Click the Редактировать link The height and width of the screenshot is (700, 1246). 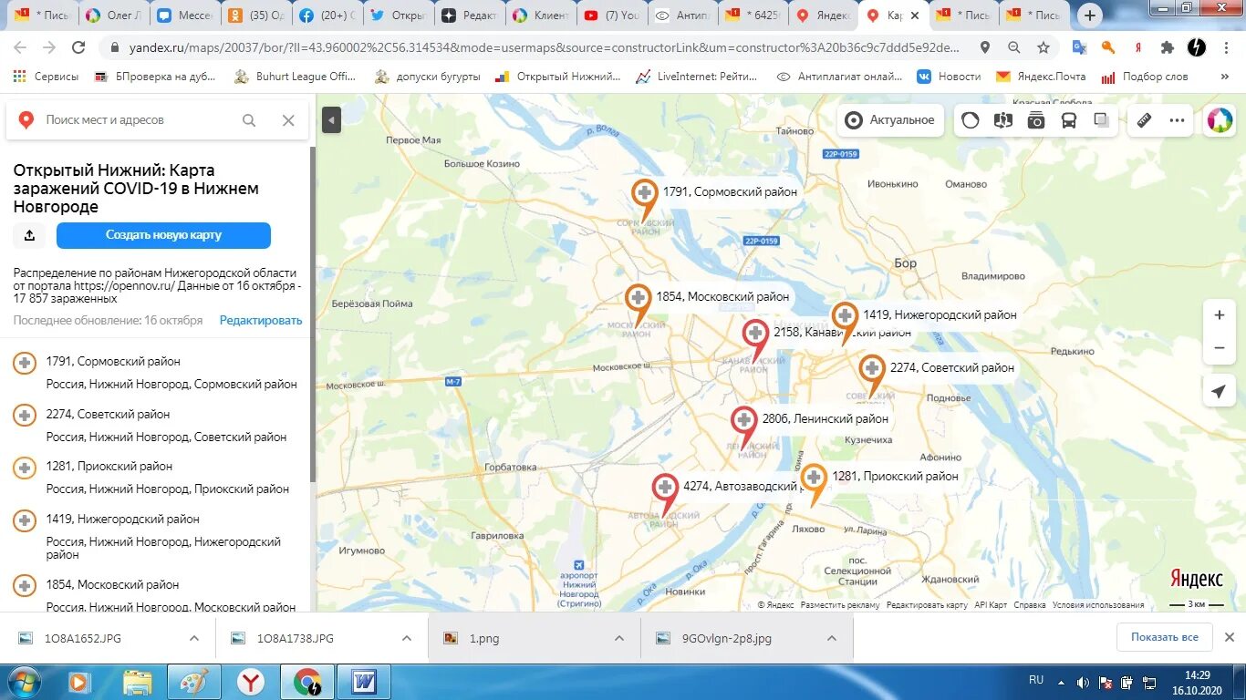coord(261,320)
